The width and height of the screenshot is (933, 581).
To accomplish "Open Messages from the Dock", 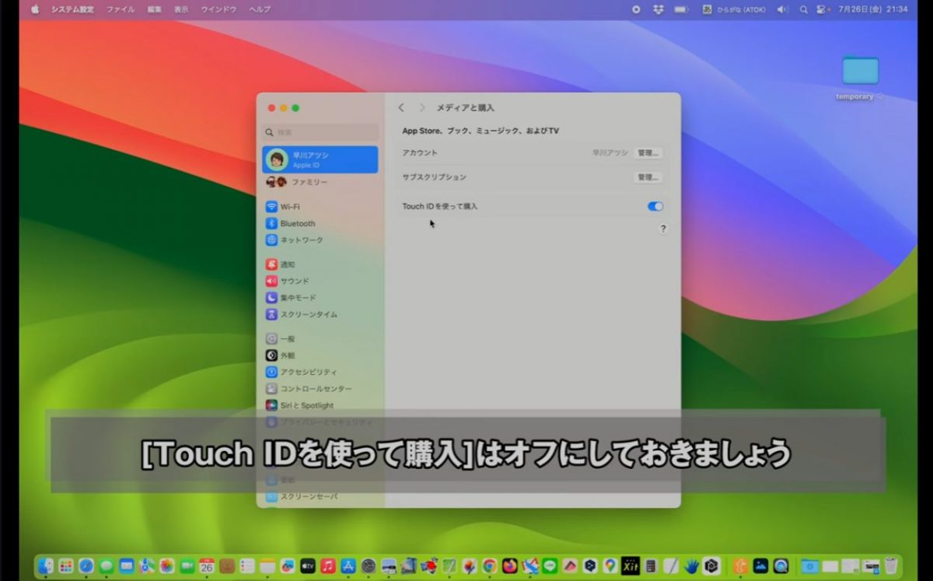I will [x=107, y=566].
